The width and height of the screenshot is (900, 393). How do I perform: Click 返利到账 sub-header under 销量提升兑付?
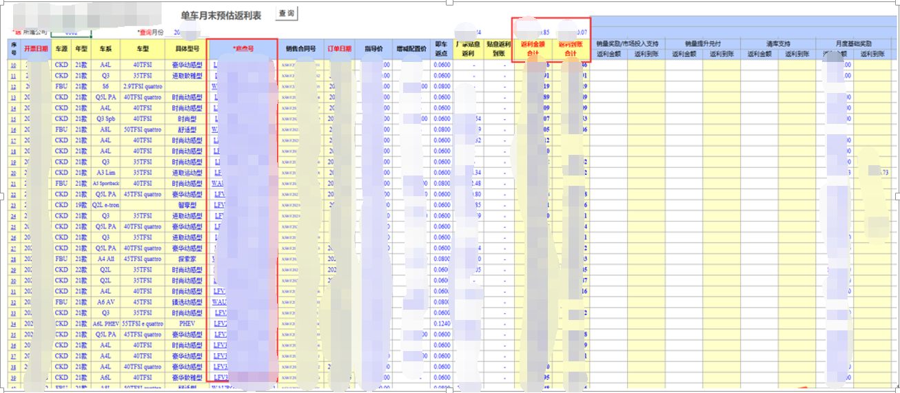coord(722,54)
